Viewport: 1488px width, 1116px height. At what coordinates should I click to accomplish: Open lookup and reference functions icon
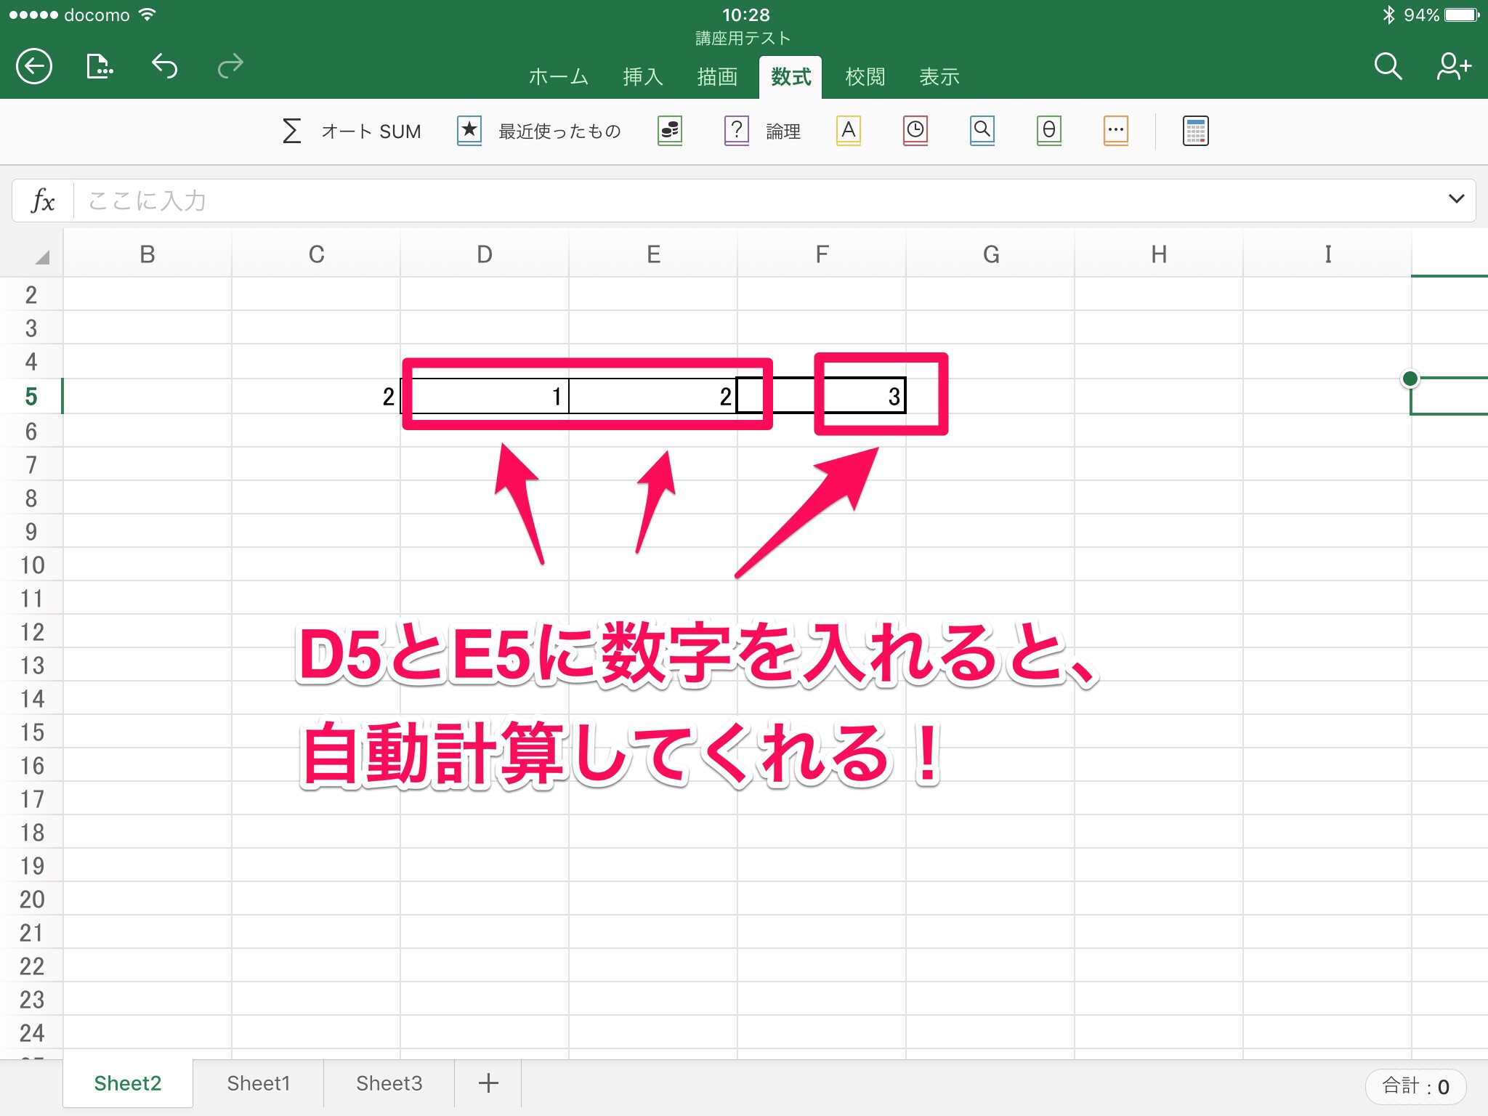(x=982, y=131)
